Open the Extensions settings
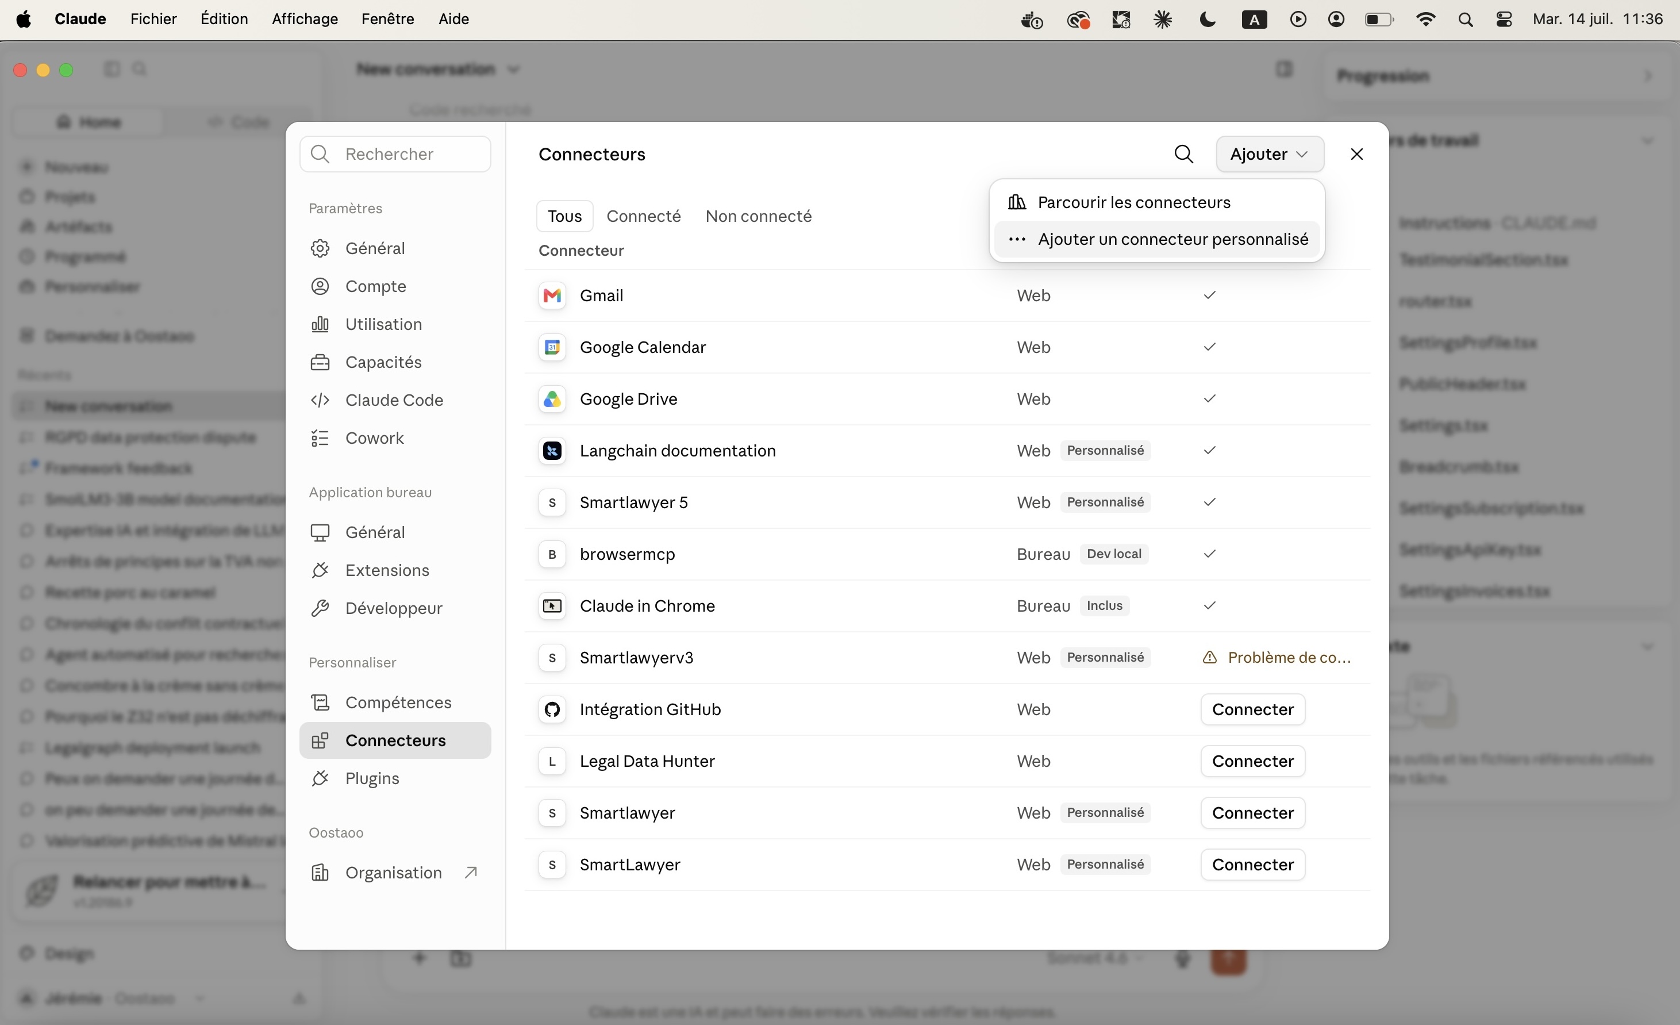Image resolution: width=1680 pixels, height=1025 pixels. pos(395,570)
